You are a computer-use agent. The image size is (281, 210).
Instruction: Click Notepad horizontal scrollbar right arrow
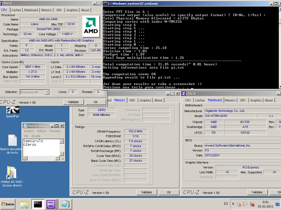(x=57, y=158)
